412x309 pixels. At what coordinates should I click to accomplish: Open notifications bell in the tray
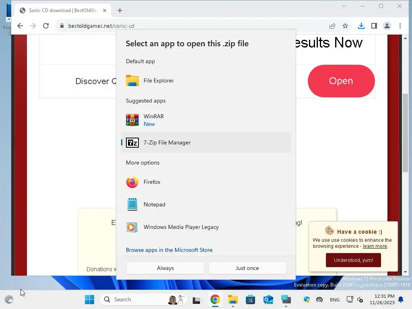pos(401,299)
